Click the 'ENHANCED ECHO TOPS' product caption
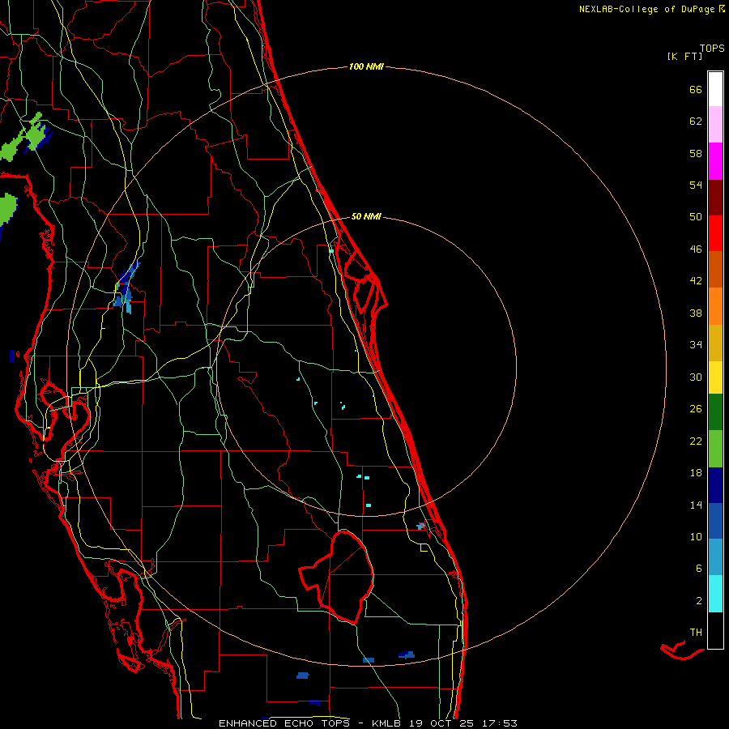Viewport: 729px width, 729px height. tap(284, 723)
